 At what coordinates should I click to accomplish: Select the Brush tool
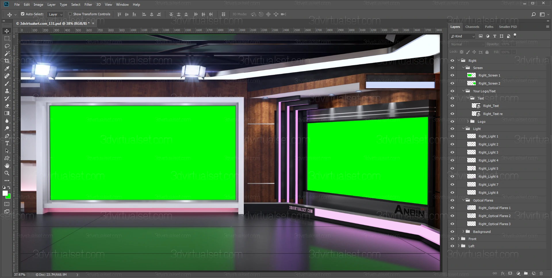(7, 83)
